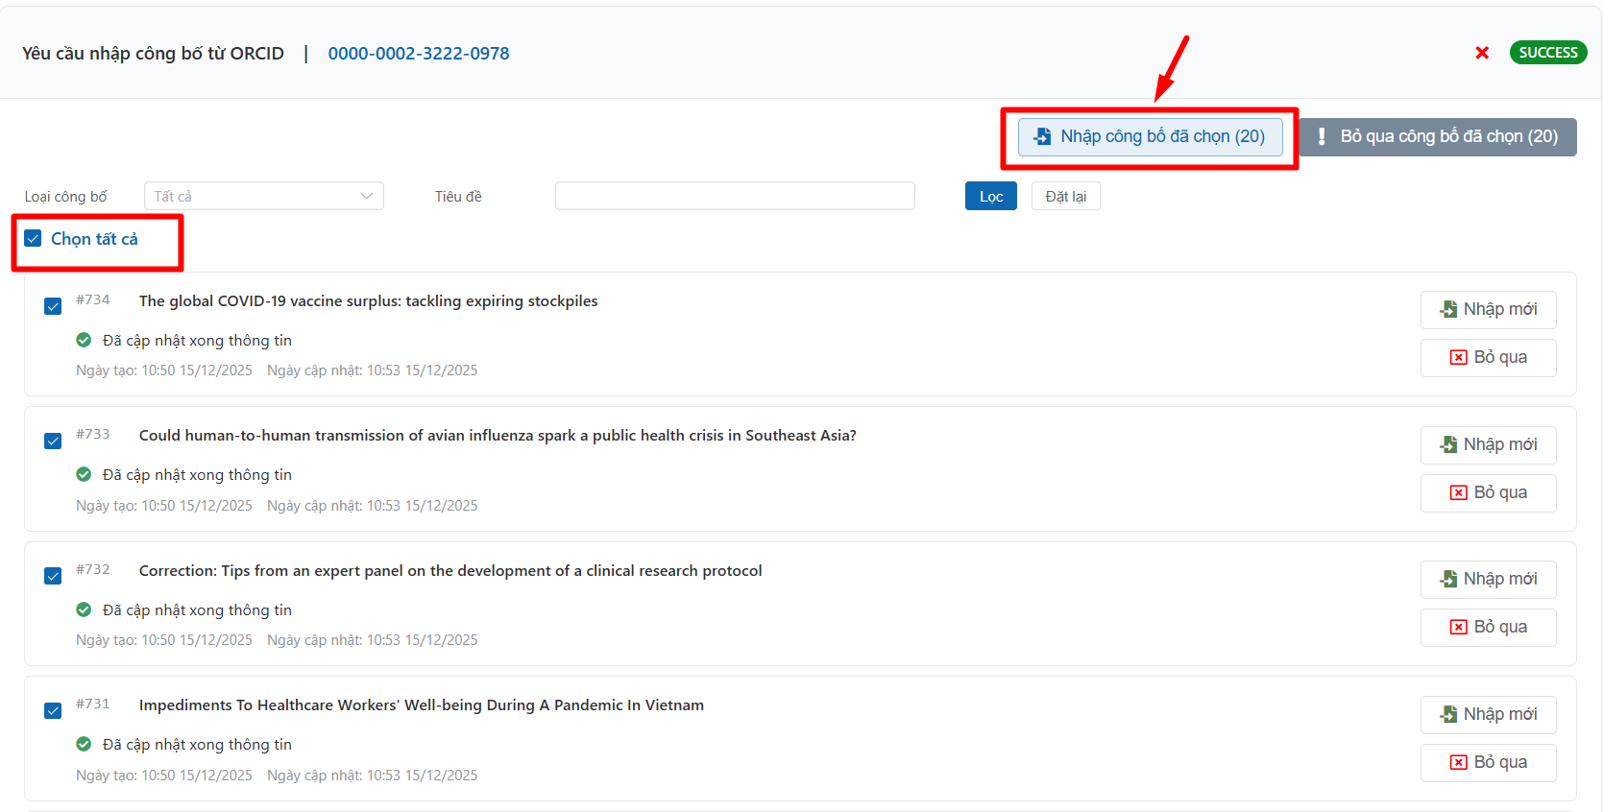Uncheck the 'Chọn tất cả' checkbox
1603x812 pixels.
(34, 239)
